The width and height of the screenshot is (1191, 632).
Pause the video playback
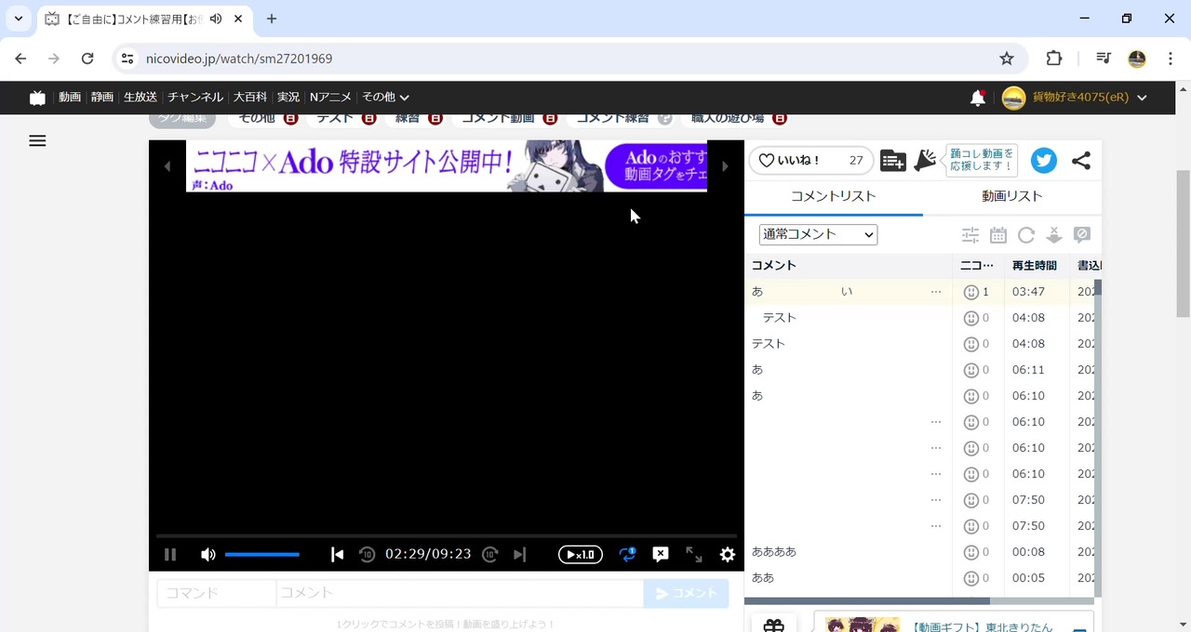(170, 554)
